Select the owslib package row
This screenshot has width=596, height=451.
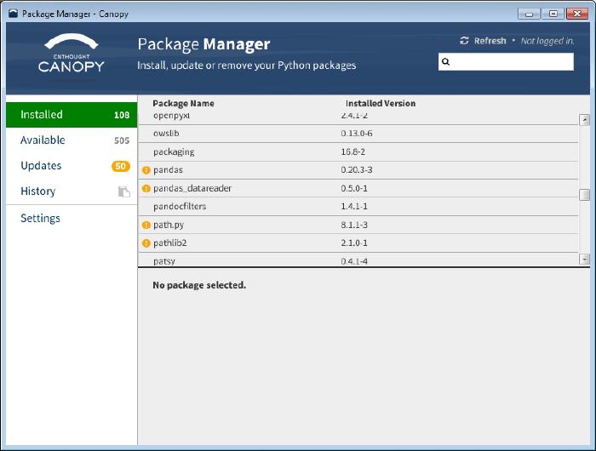point(358,134)
